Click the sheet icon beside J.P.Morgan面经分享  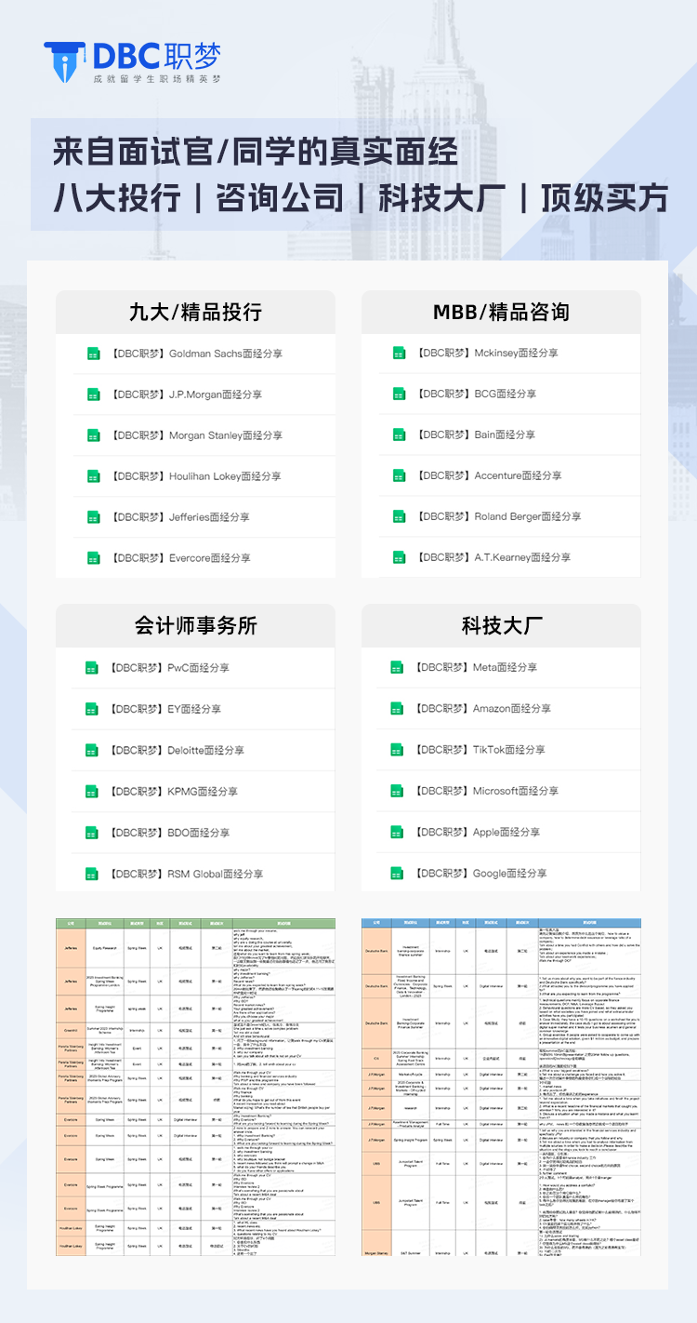point(93,394)
